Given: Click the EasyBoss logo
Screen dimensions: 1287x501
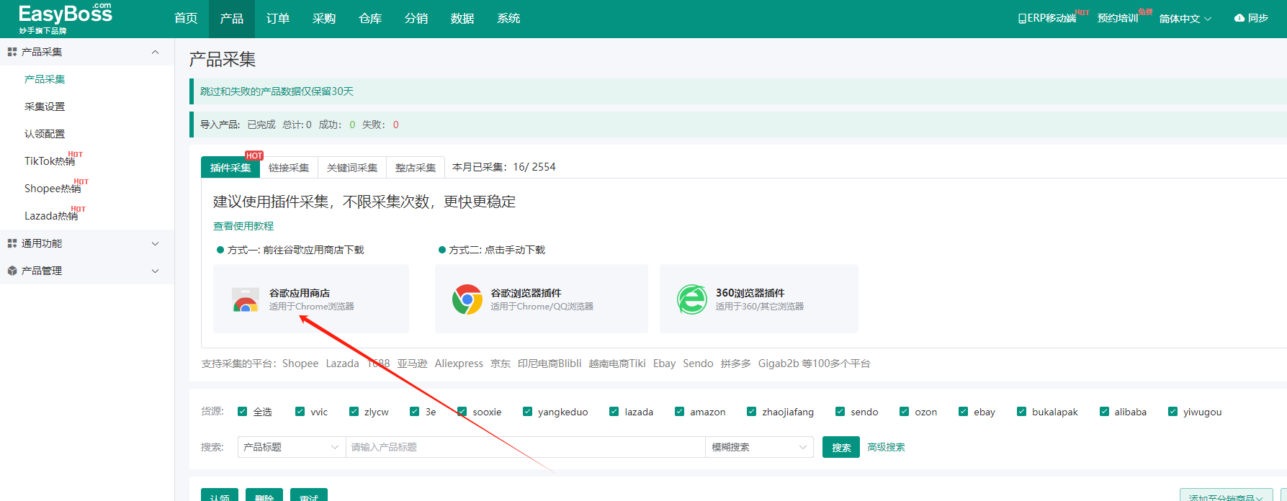Looking at the screenshot, I should point(65,19).
